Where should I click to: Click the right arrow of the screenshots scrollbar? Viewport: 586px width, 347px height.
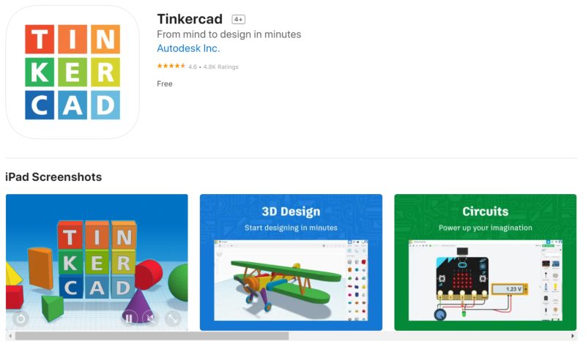[573, 336]
